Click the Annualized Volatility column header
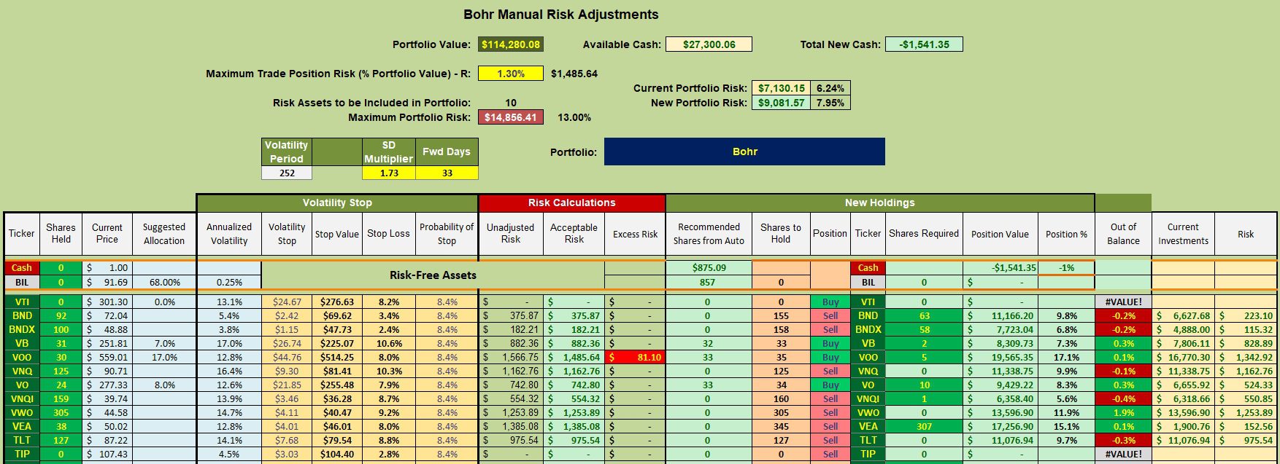 point(229,234)
